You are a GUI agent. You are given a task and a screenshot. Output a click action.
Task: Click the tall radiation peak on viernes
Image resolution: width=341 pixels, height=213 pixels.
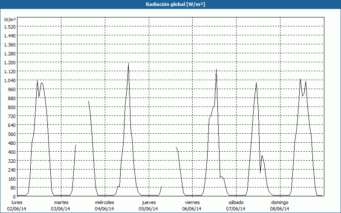tap(216, 70)
